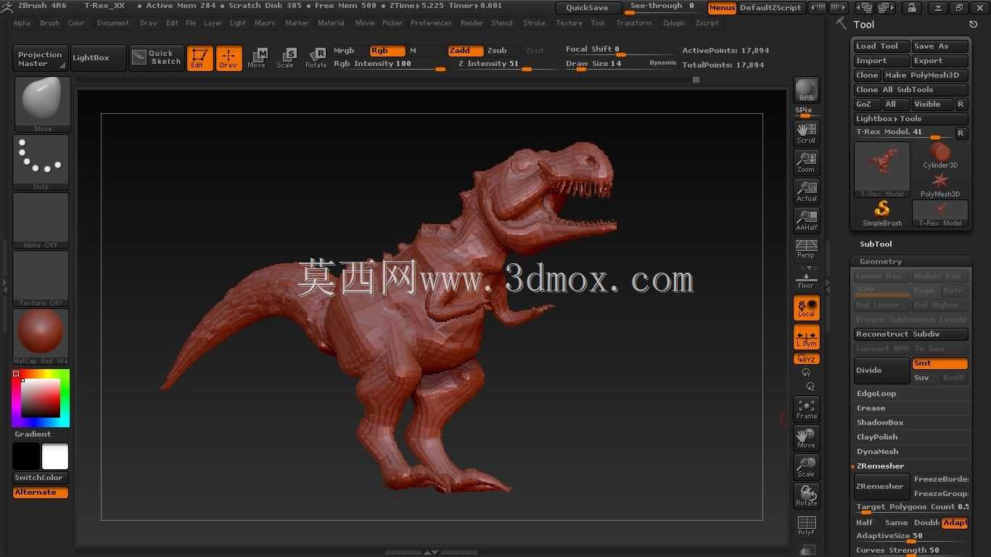Viewport: 991px width, 557px height.
Task: Select the white main color swatch
Action: pos(55,457)
